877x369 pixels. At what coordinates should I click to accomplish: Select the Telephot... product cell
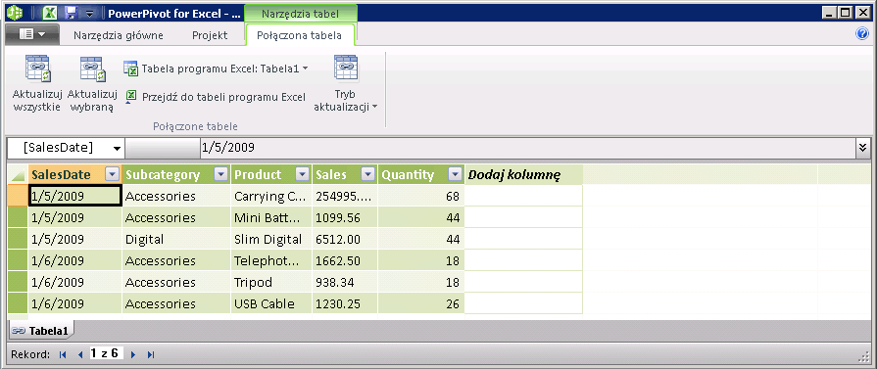coord(271,260)
